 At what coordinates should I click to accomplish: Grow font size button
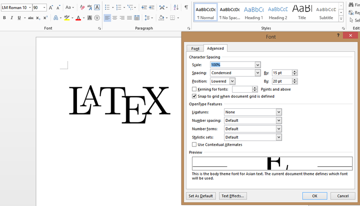51,8
